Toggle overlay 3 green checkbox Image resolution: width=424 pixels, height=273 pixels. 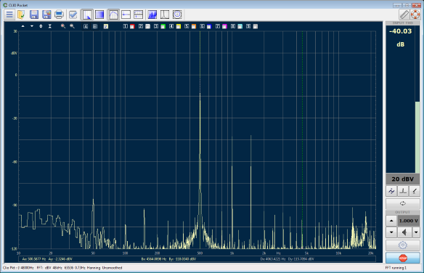pyautogui.click(x=163, y=26)
